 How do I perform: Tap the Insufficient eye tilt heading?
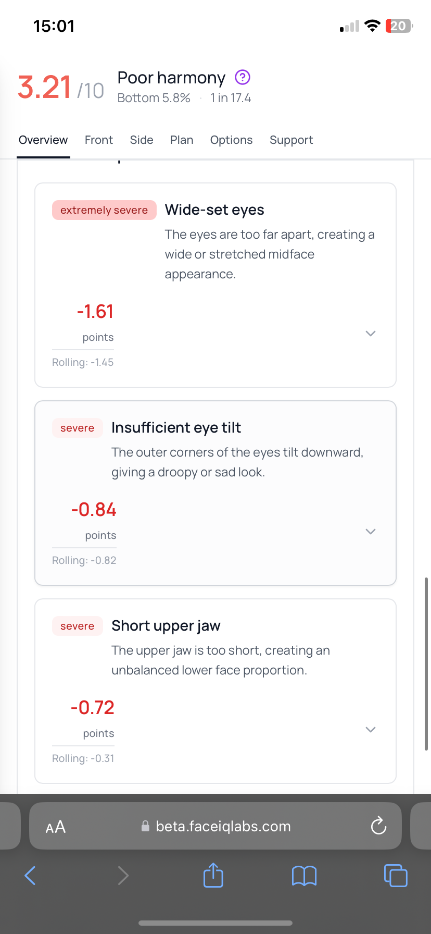tap(176, 428)
